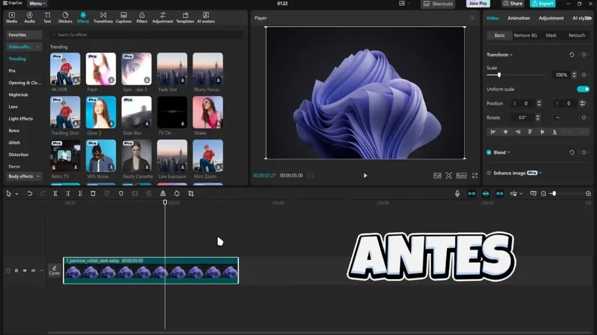The height and width of the screenshot is (335, 597).
Task: Open the Menu dropdown in title bar
Action: (37, 3)
